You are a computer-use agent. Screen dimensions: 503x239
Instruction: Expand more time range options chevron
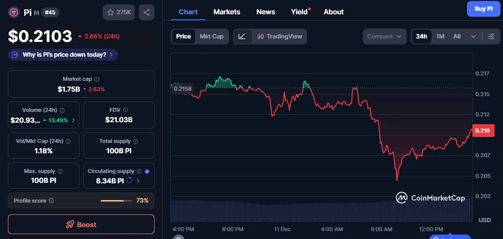pyautogui.click(x=473, y=36)
